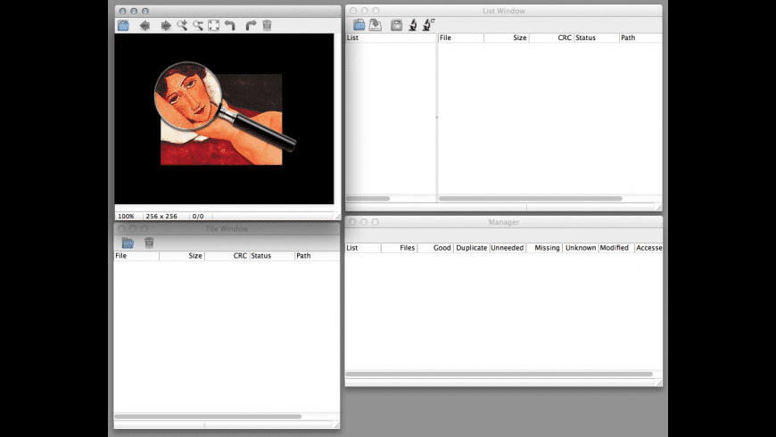Click File Window horizontal scrollbar
The height and width of the screenshot is (437, 776).
tap(208, 416)
